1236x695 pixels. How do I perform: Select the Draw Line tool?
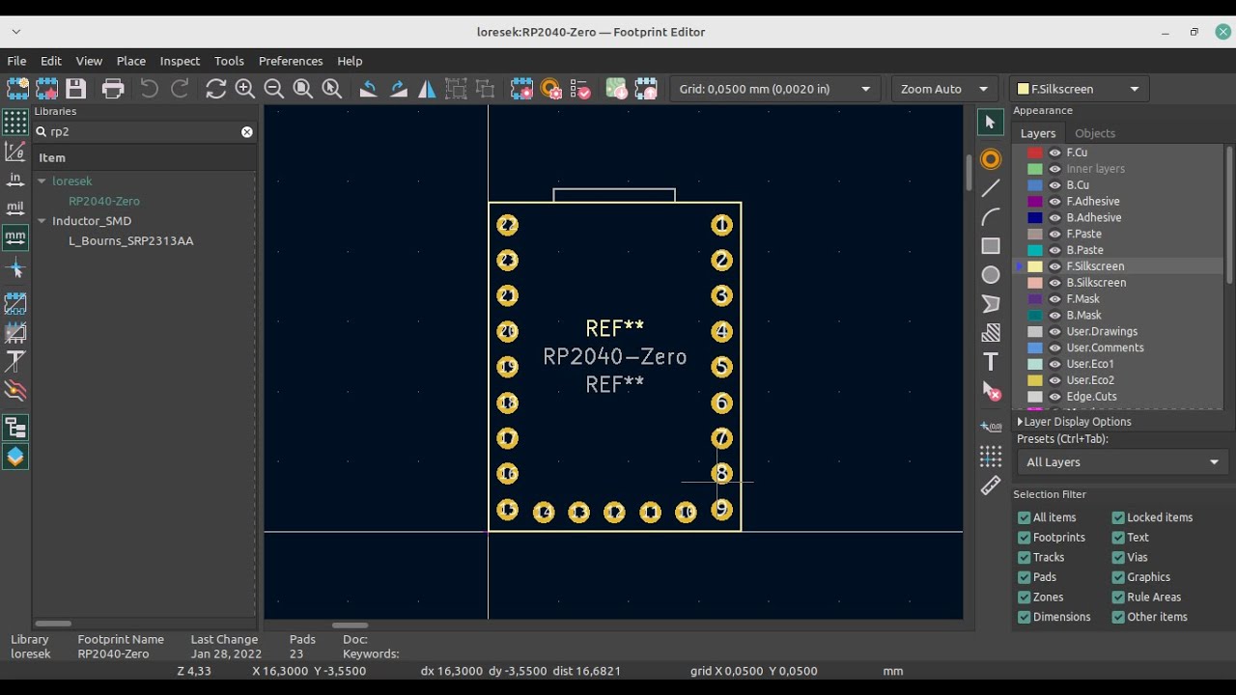pos(991,188)
